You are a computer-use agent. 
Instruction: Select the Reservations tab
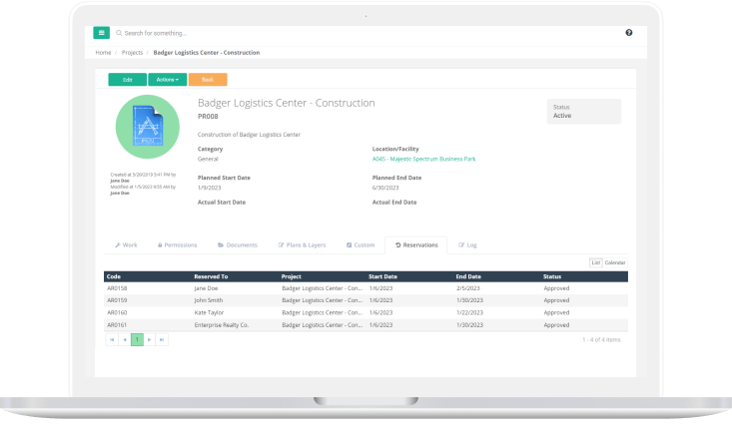[416, 245]
